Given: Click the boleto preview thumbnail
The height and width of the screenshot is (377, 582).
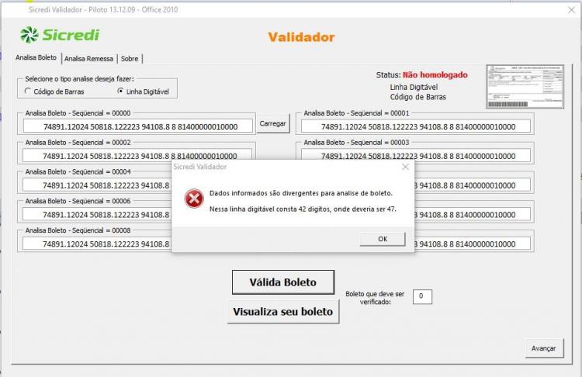Looking at the screenshot, I should [x=525, y=86].
